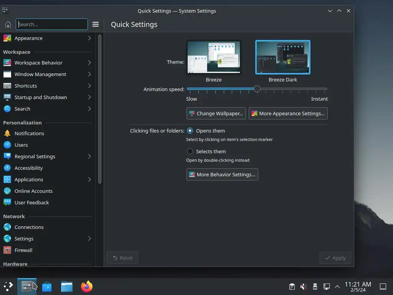This screenshot has width=393, height=295.
Task: Expand the Startup and Shutdown chevron
Action: pos(89,97)
